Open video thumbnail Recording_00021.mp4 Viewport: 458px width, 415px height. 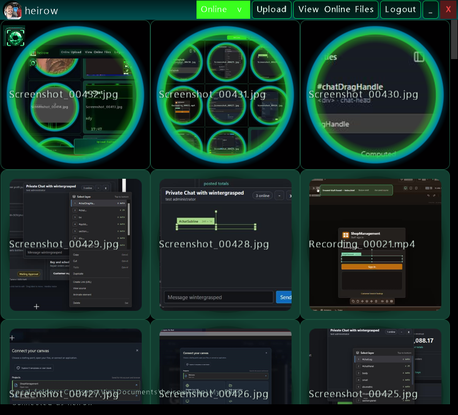point(375,244)
